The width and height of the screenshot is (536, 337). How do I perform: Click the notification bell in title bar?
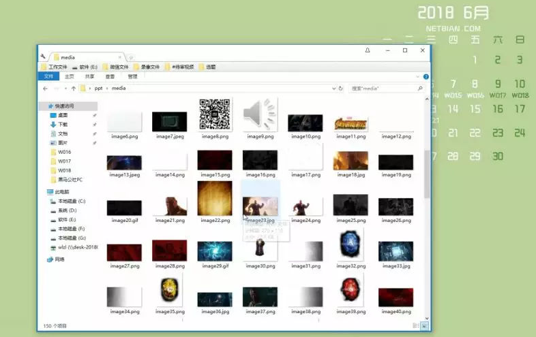click(x=368, y=50)
